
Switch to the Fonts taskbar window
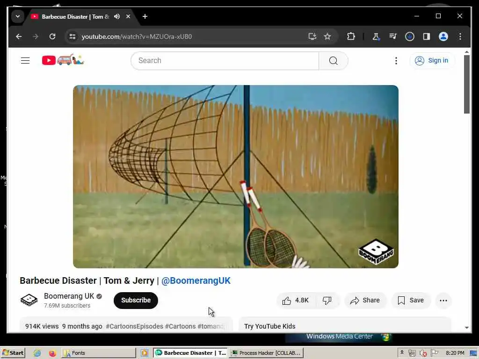pyautogui.click(x=98, y=353)
